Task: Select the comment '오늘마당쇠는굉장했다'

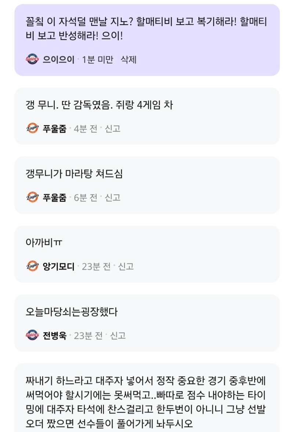Action: pos(72,312)
